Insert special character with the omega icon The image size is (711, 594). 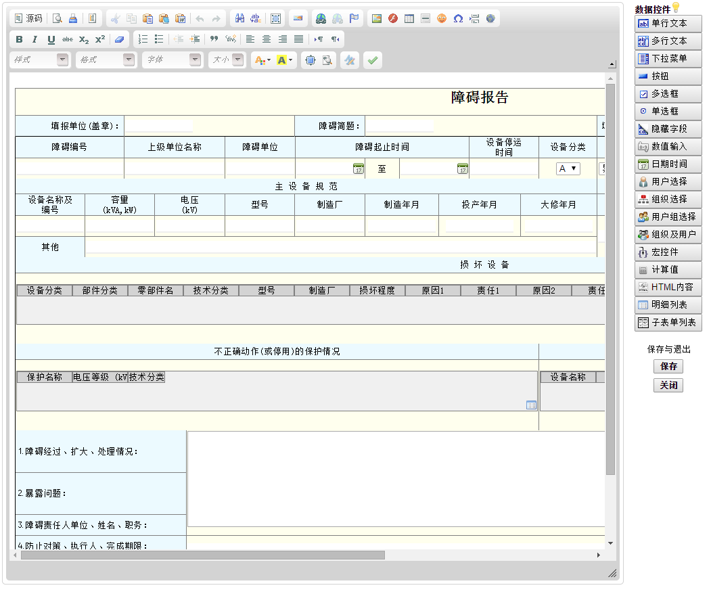pyautogui.click(x=458, y=19)
